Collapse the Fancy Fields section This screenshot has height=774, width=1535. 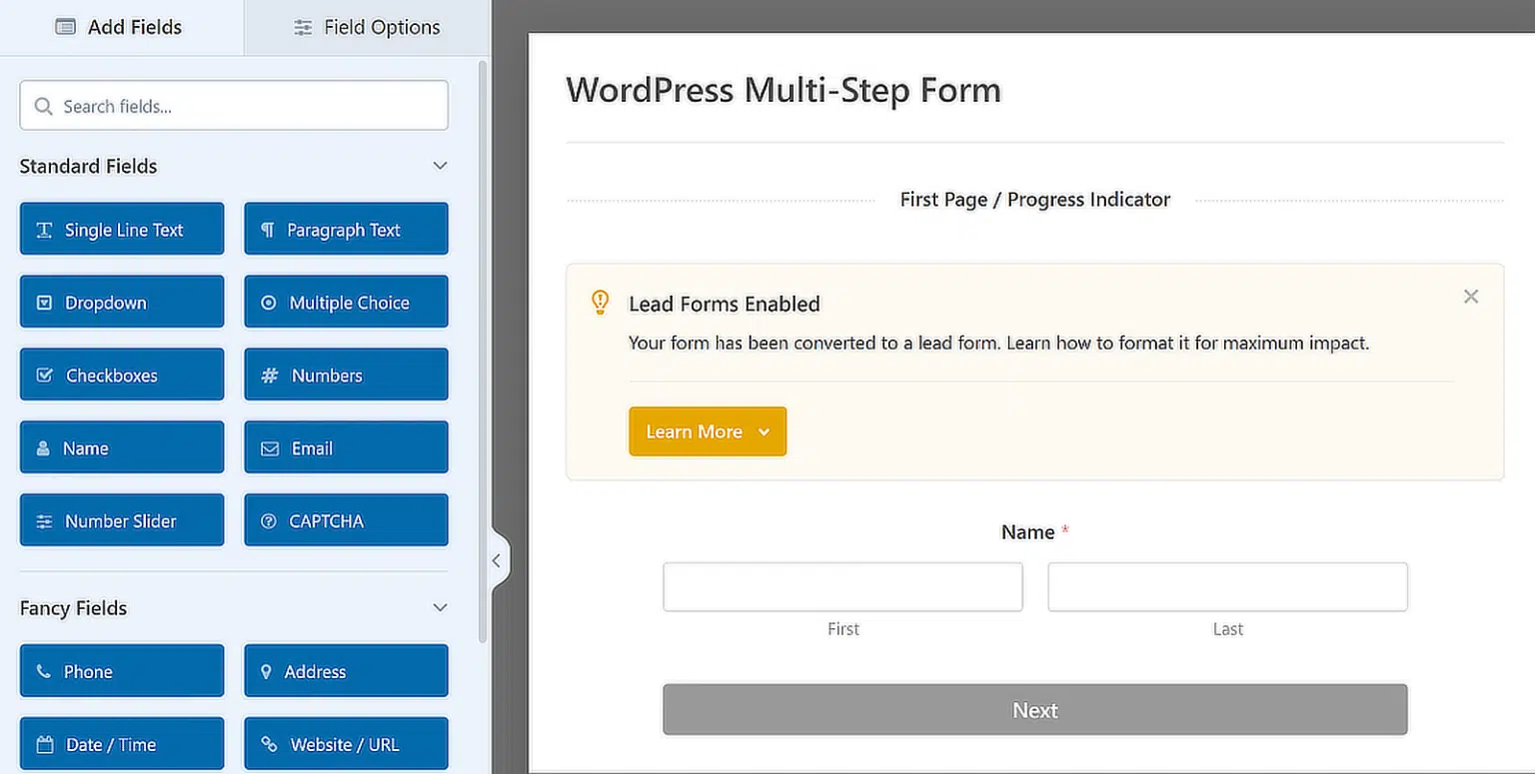click(440, 607)
